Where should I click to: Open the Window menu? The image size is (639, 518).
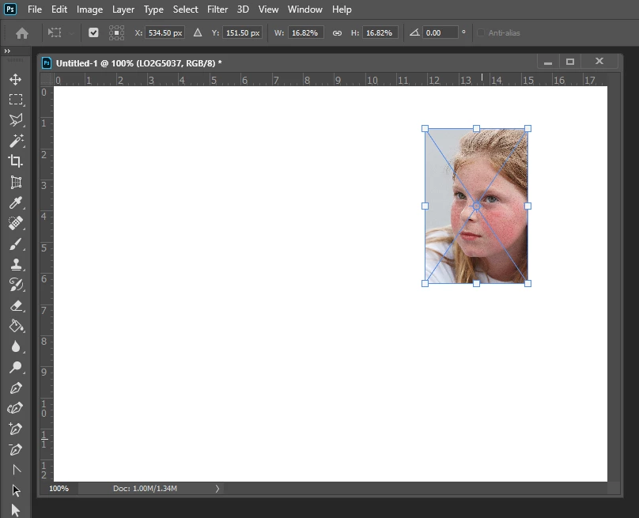tap(304, 9)
